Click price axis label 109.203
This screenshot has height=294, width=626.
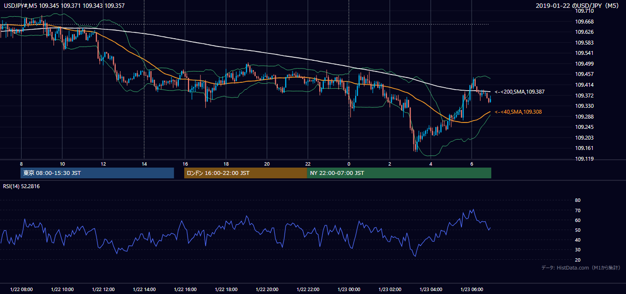584,138
